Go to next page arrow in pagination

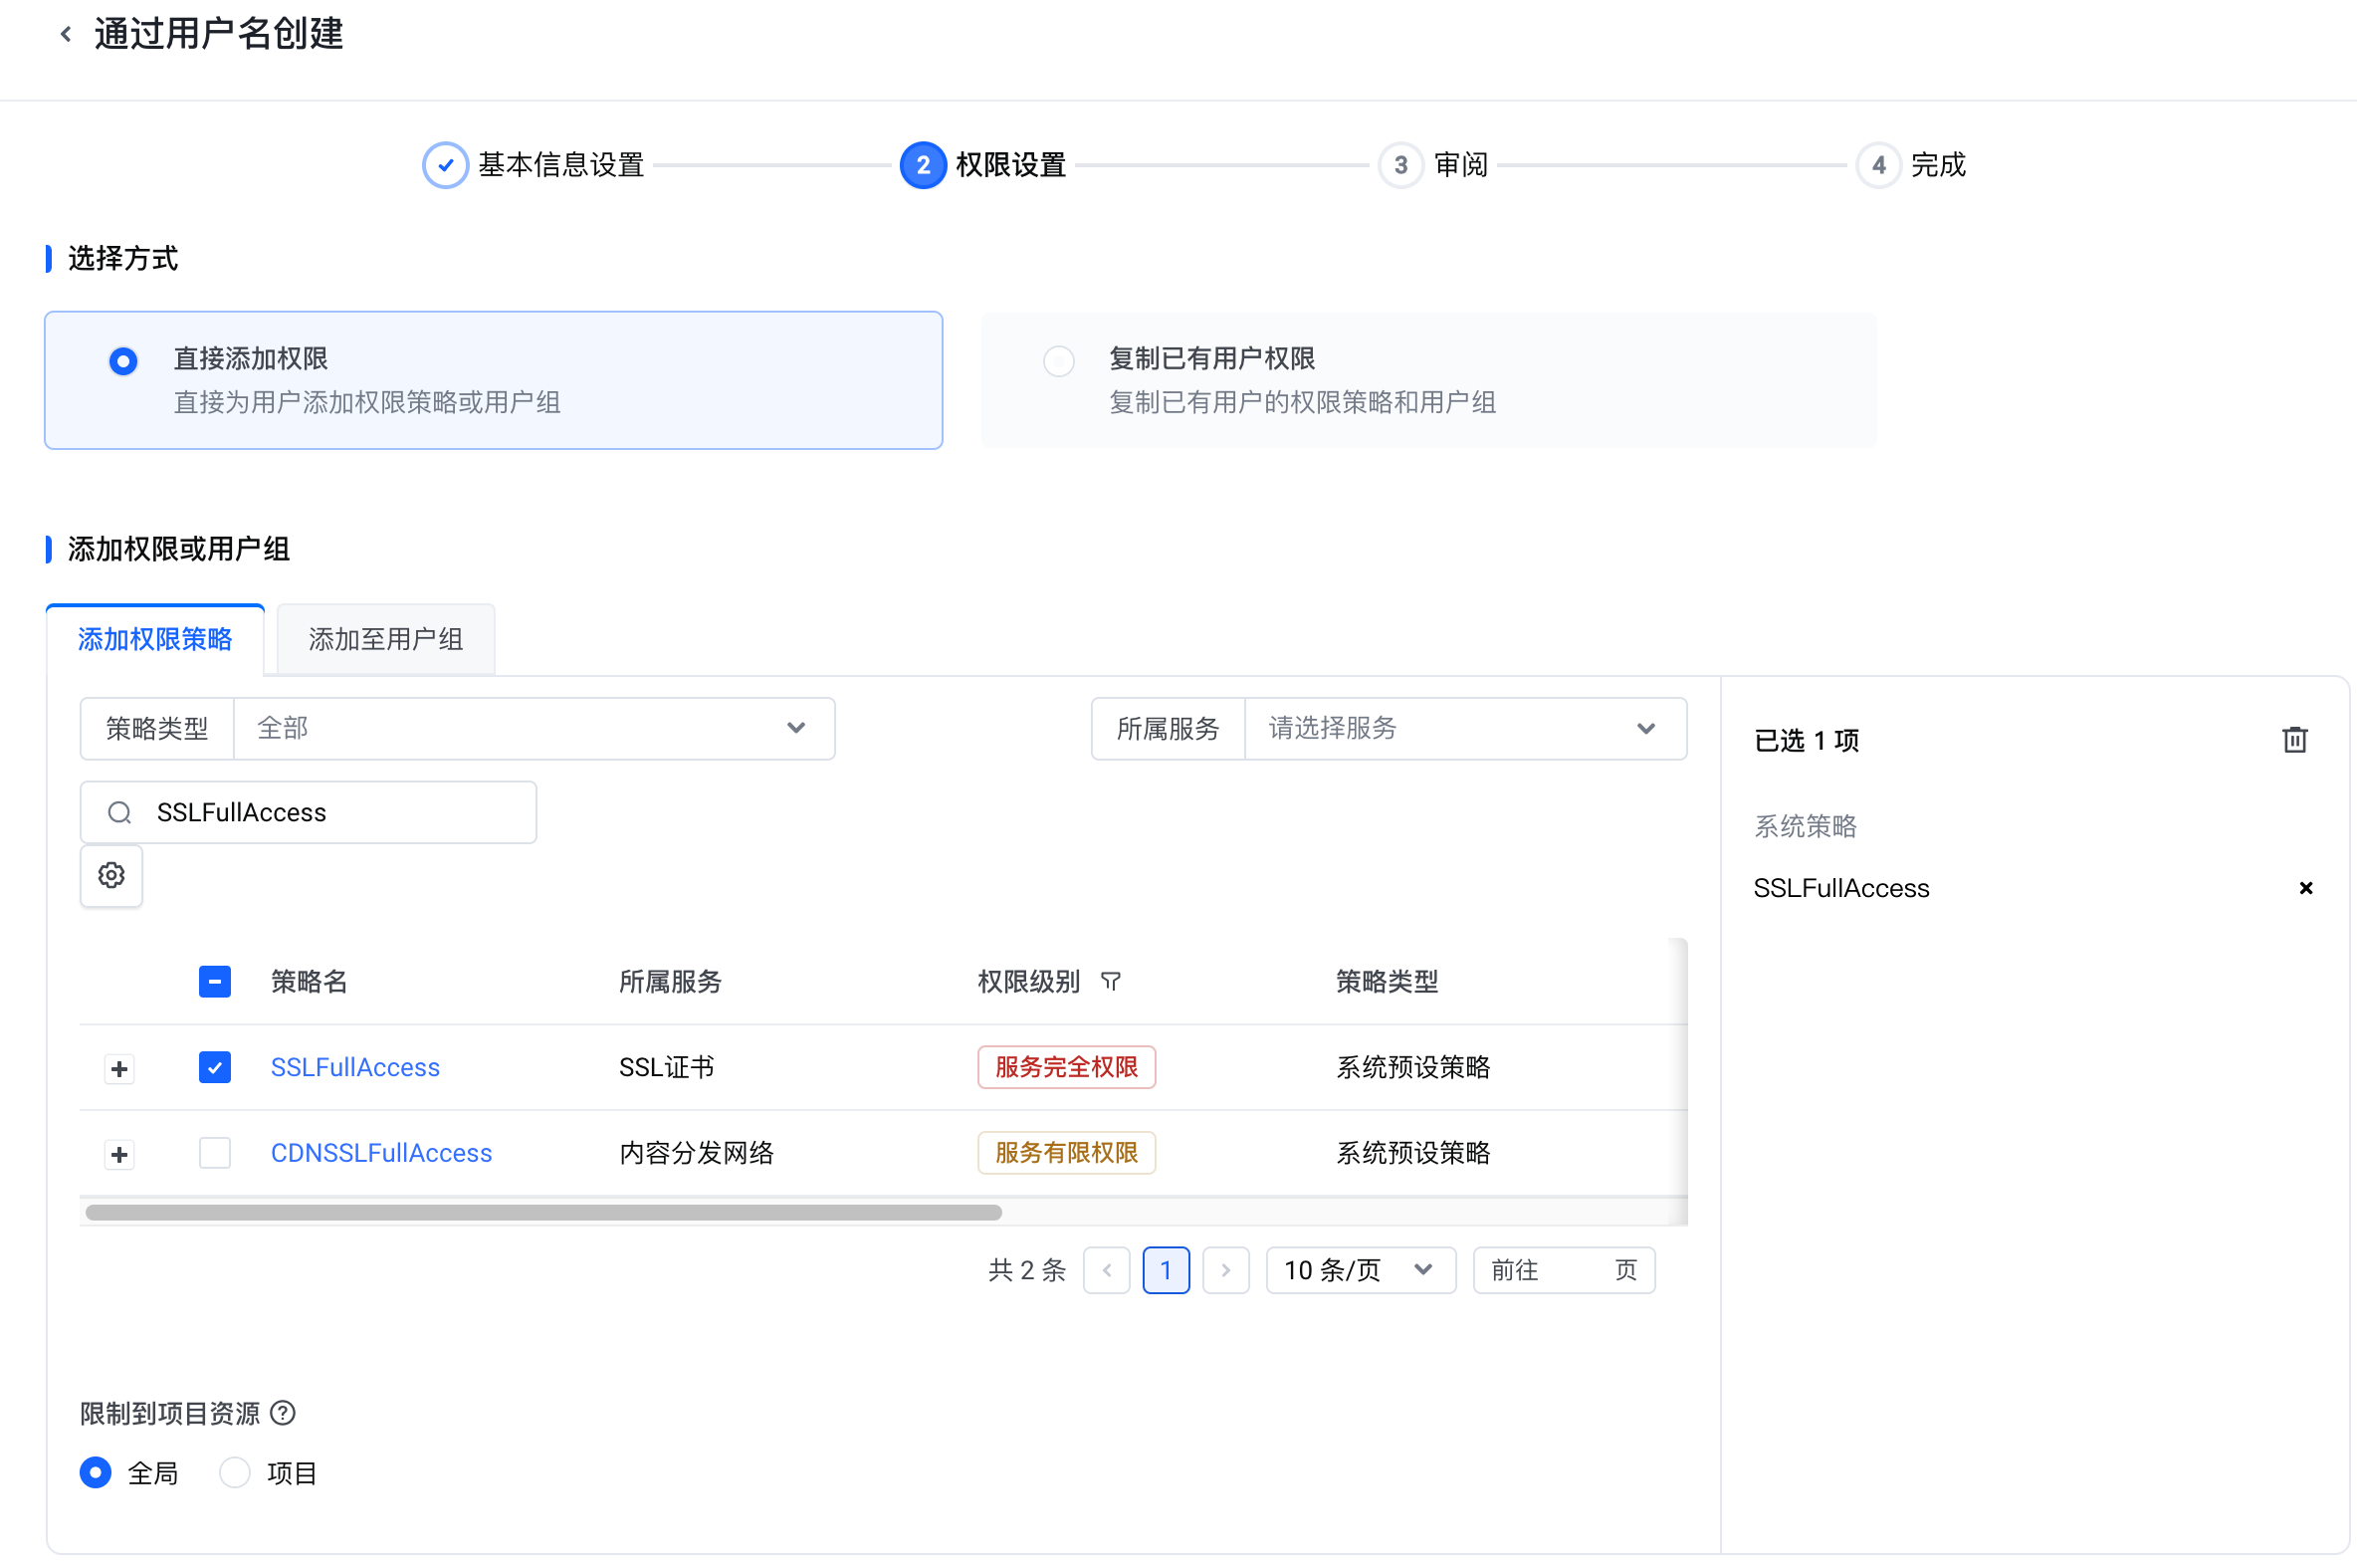point(1225,1270)
